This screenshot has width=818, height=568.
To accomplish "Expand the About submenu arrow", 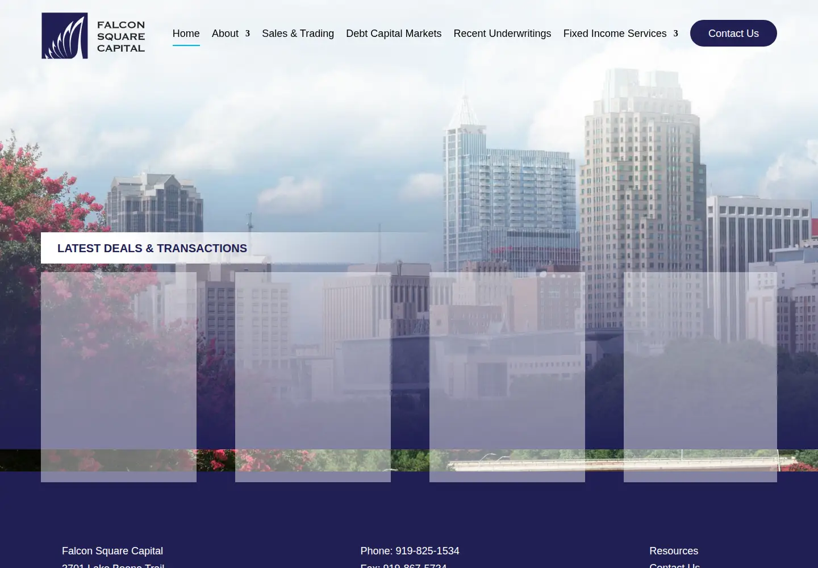I will pos(248,34).
